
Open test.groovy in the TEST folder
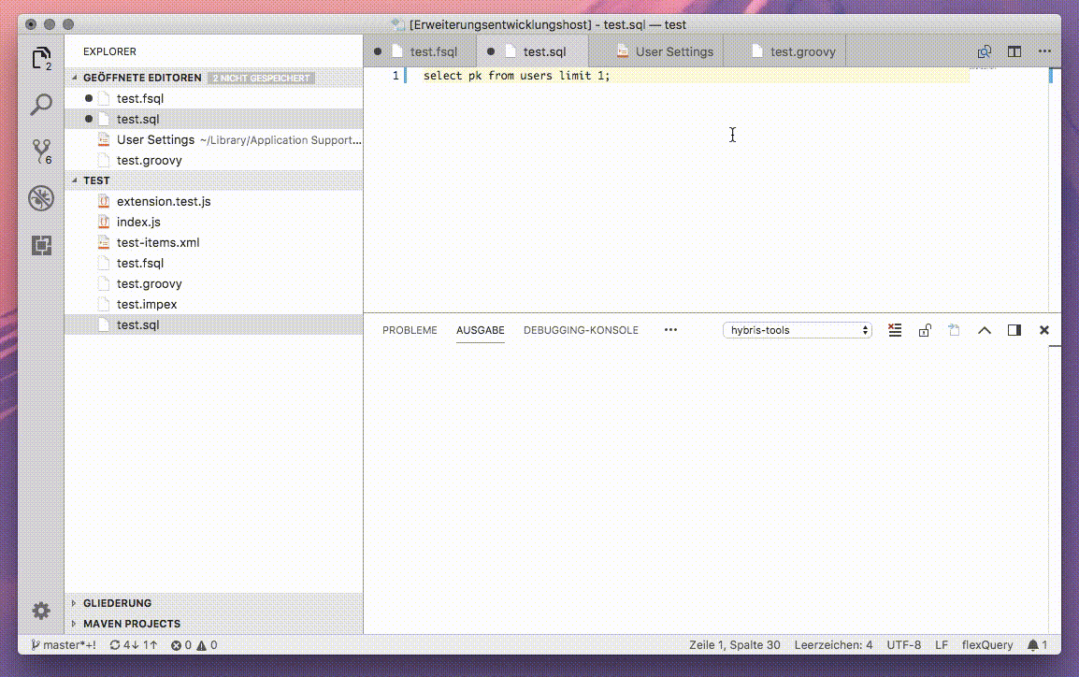click(x=213, y=284)
